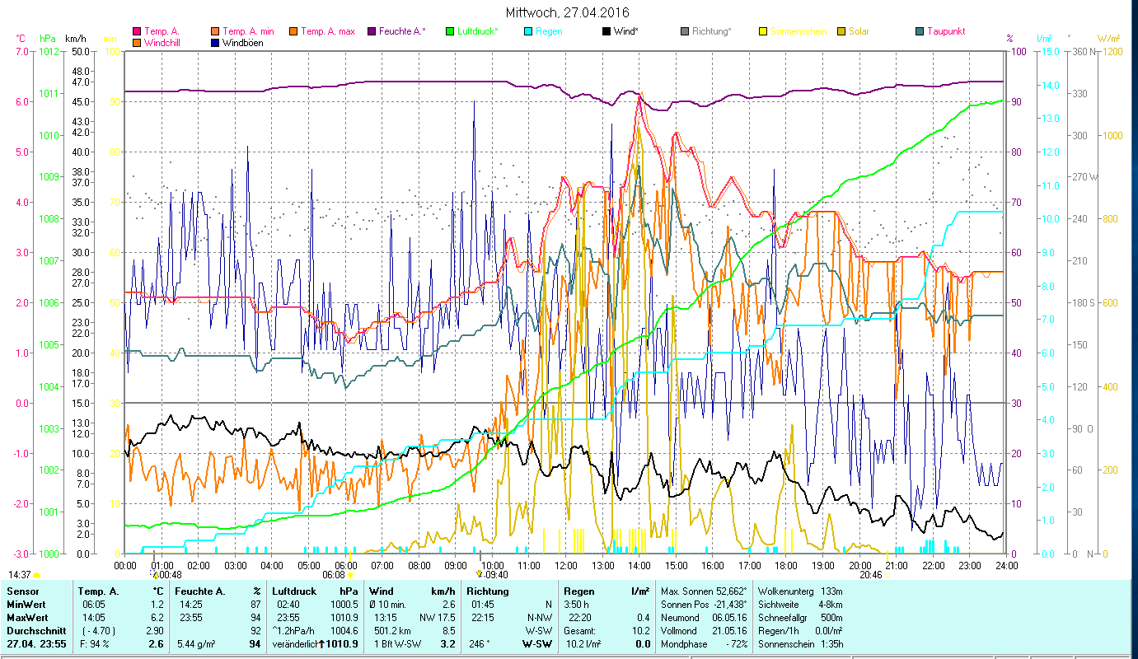Click the chart title Mittwoch, 27.04.2016

[x=569, y=13]
